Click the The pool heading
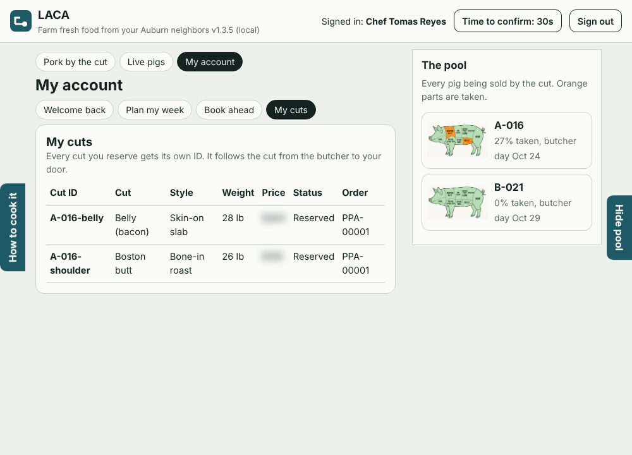The height and width of the screenshot is (455, 632). point(444,65)
